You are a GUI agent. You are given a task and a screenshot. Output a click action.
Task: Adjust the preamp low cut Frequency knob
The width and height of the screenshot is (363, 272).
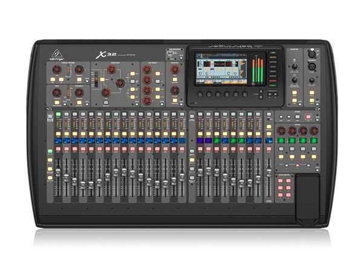point(79,69)
